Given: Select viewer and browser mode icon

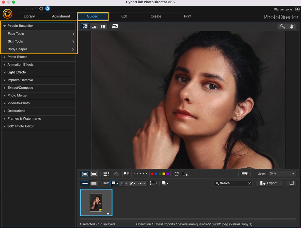Looking at the screenshot, I should pyautogui.click(x=85, y=26).
